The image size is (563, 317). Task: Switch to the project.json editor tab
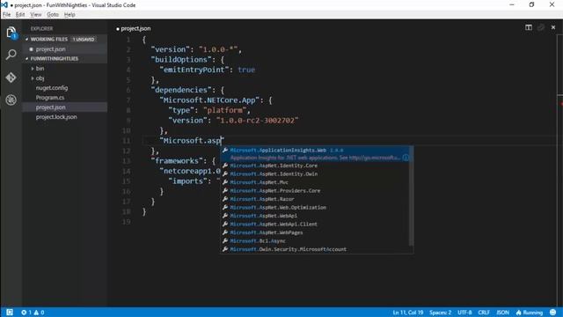point(133,28)
